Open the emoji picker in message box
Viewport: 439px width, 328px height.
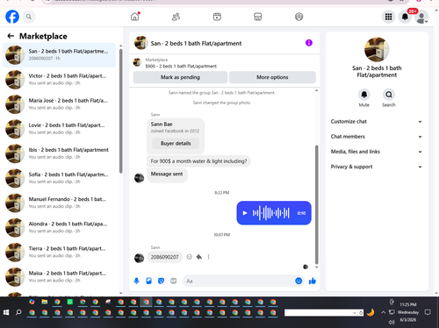[x=299, y=281]
